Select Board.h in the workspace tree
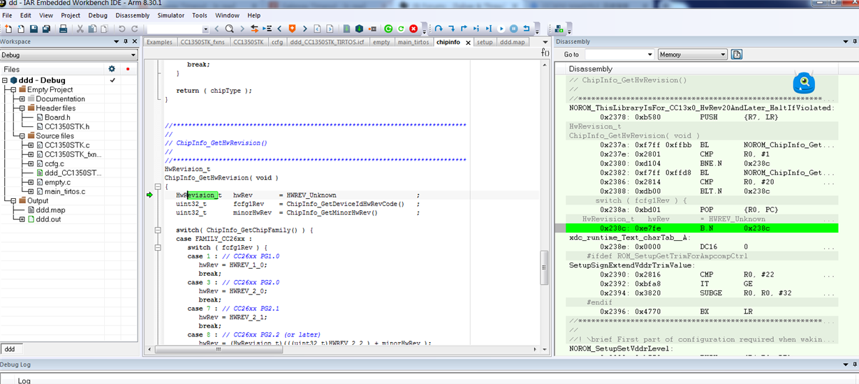The height and width of the screenshot is (384, 859). (x=57, y=117)
